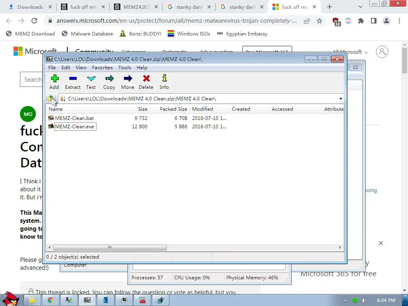Click the right scroll arrow in 7-Zip list
The height and width of the screenshot is (306, 408).
tap(340, 247)
